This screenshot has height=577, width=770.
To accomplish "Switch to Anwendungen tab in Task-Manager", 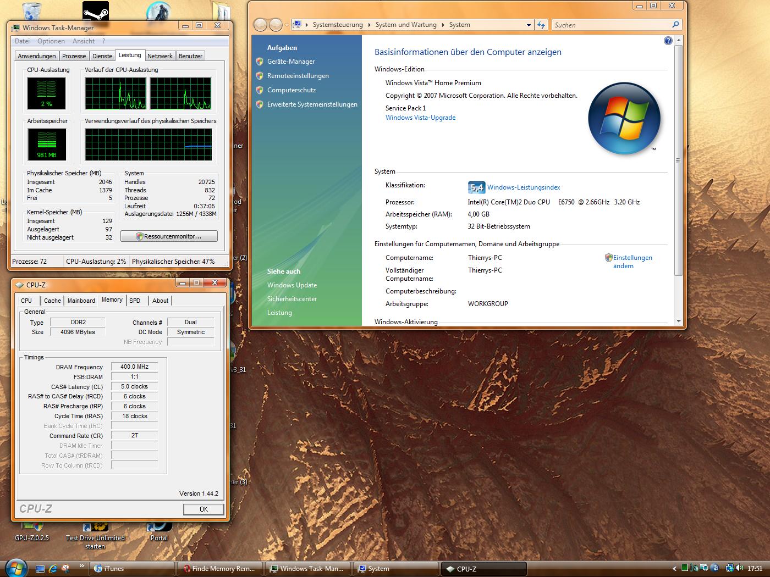I will tap(37, 56).
